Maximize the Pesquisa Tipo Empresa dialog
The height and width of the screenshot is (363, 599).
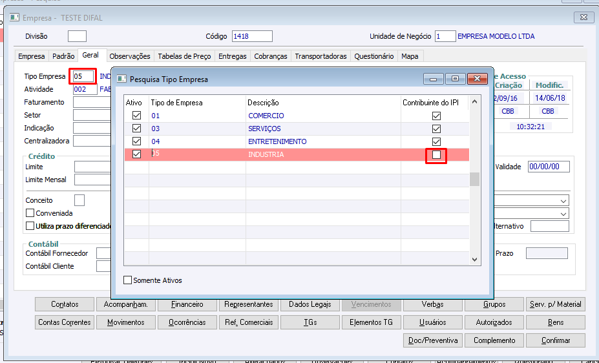click(455, 79)
